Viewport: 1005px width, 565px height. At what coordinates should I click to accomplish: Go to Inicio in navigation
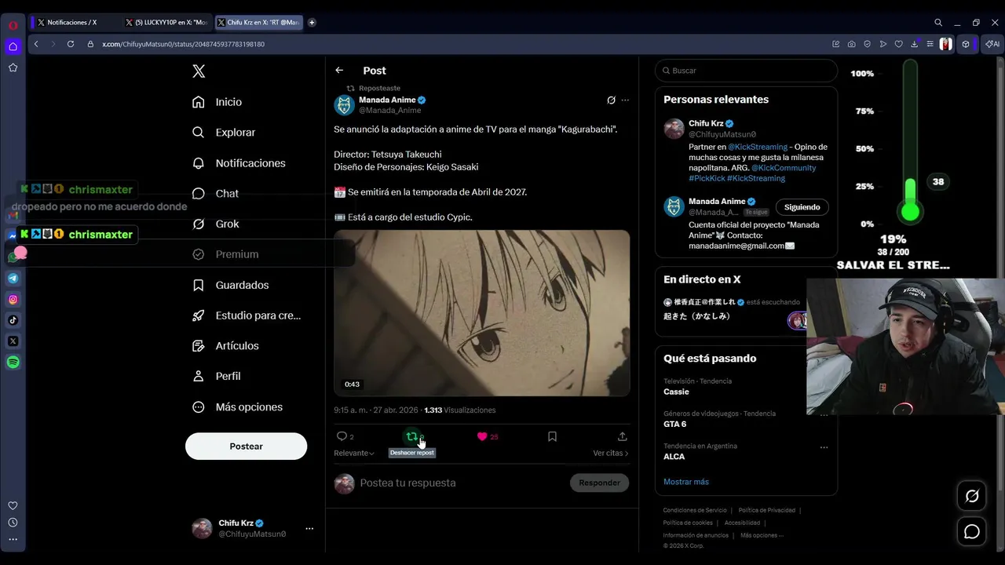tap(217, 102)
